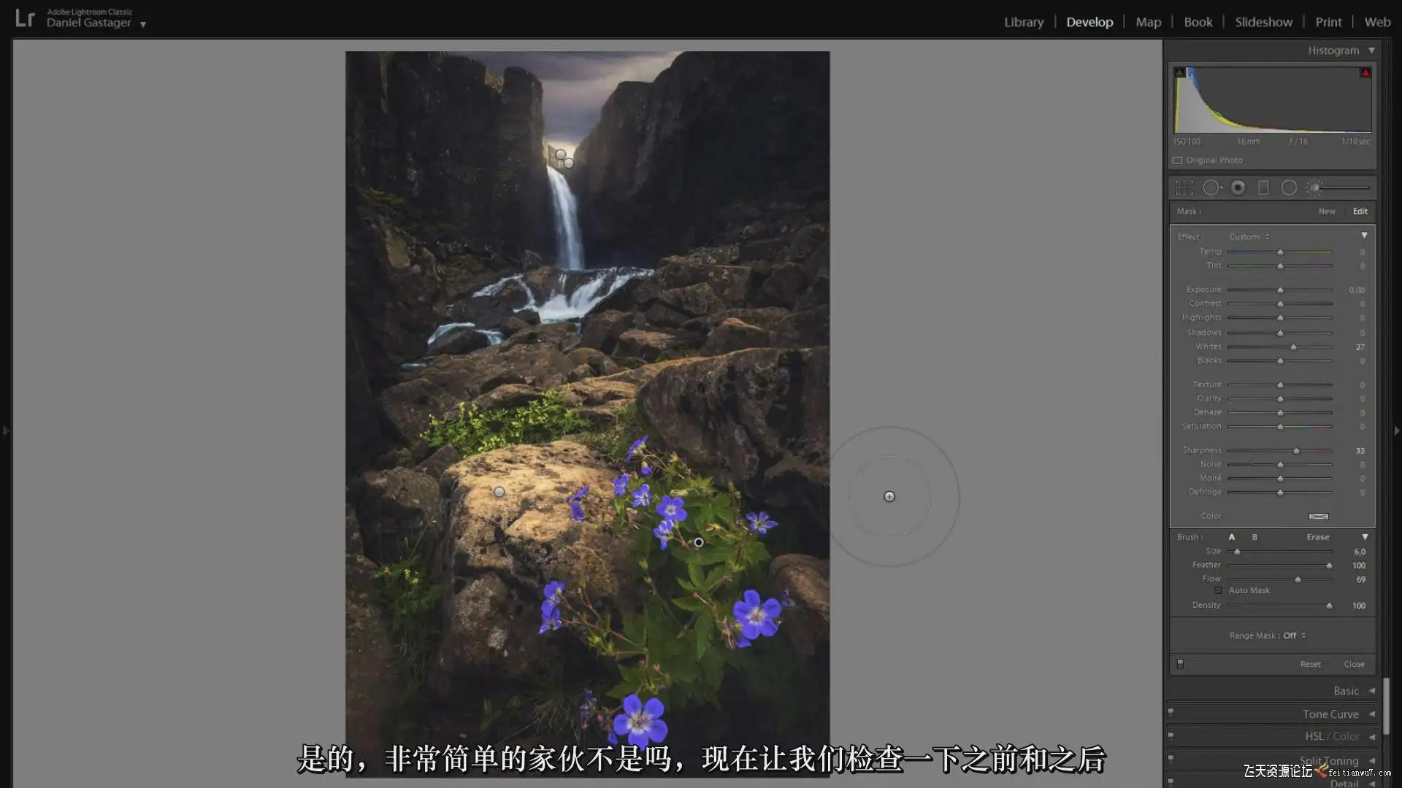1402x788 pixels.
Task: Select the Crop Overlay tool
Action: coord(1184,188)
